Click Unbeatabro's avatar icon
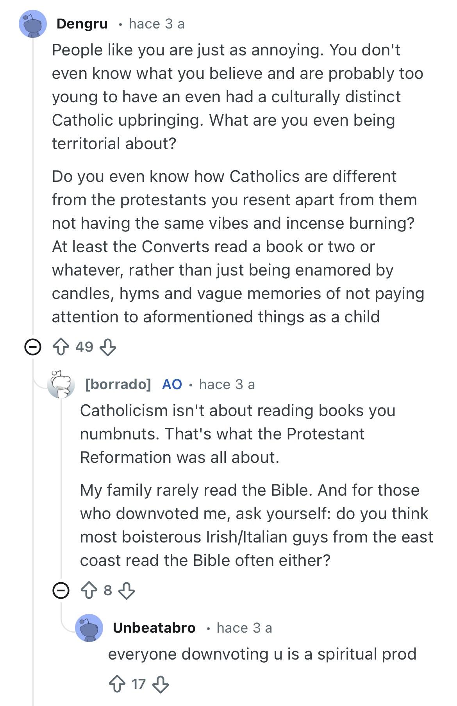 [x=89, y=628]
